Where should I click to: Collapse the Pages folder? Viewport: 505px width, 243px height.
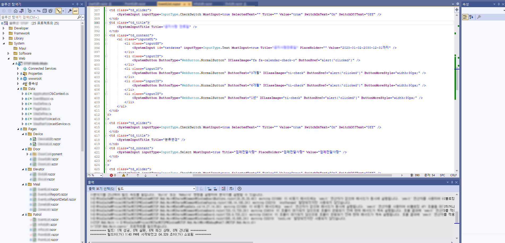point(18,129)
